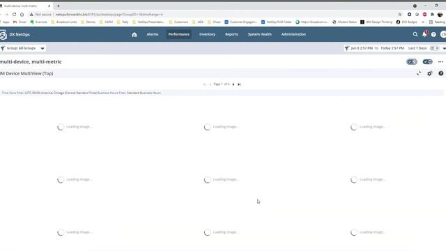Open the Broadcom Links bookmark folder
Image resolution: width=446 pixels, height=251 pixels.
tap(64, 22)
